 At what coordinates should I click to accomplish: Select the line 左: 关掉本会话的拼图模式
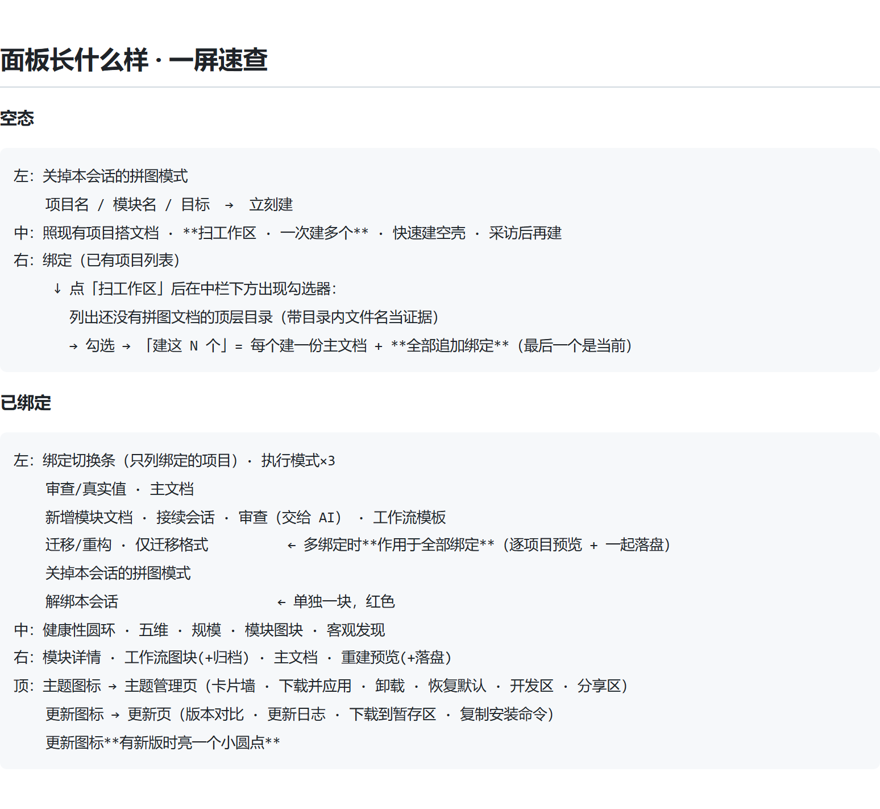[x=101, y=176]
